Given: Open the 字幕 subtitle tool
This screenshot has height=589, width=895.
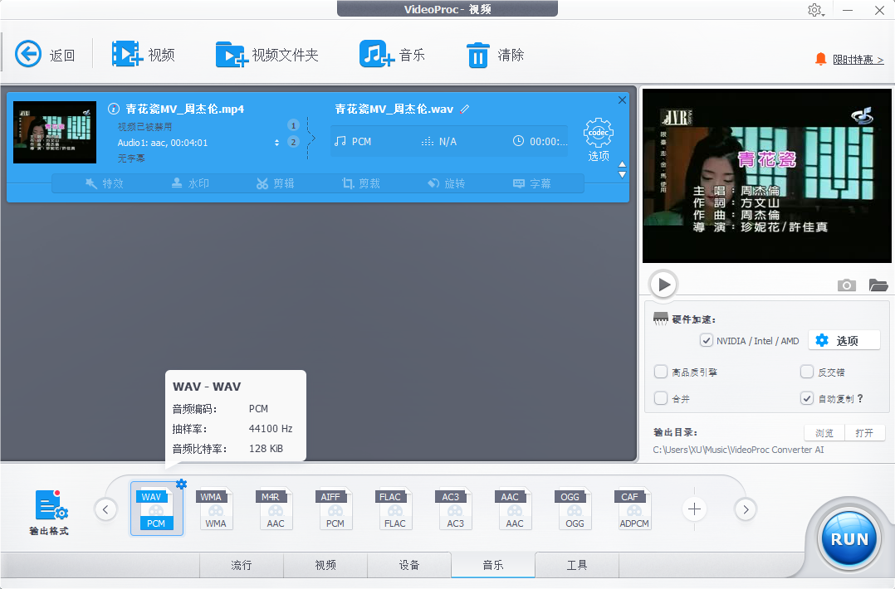Looking at the screenshot, I should (x=536, y=183).
